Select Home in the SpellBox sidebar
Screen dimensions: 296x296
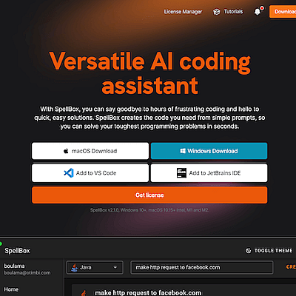click(x=11, y=289)
